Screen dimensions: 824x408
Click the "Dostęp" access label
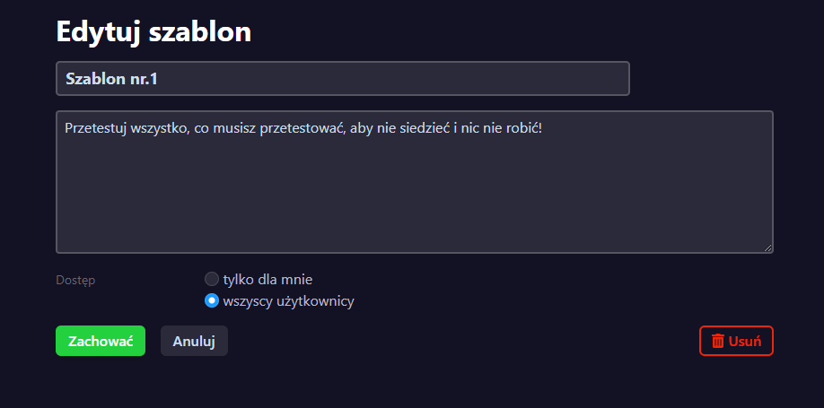(x=75, y=280)
